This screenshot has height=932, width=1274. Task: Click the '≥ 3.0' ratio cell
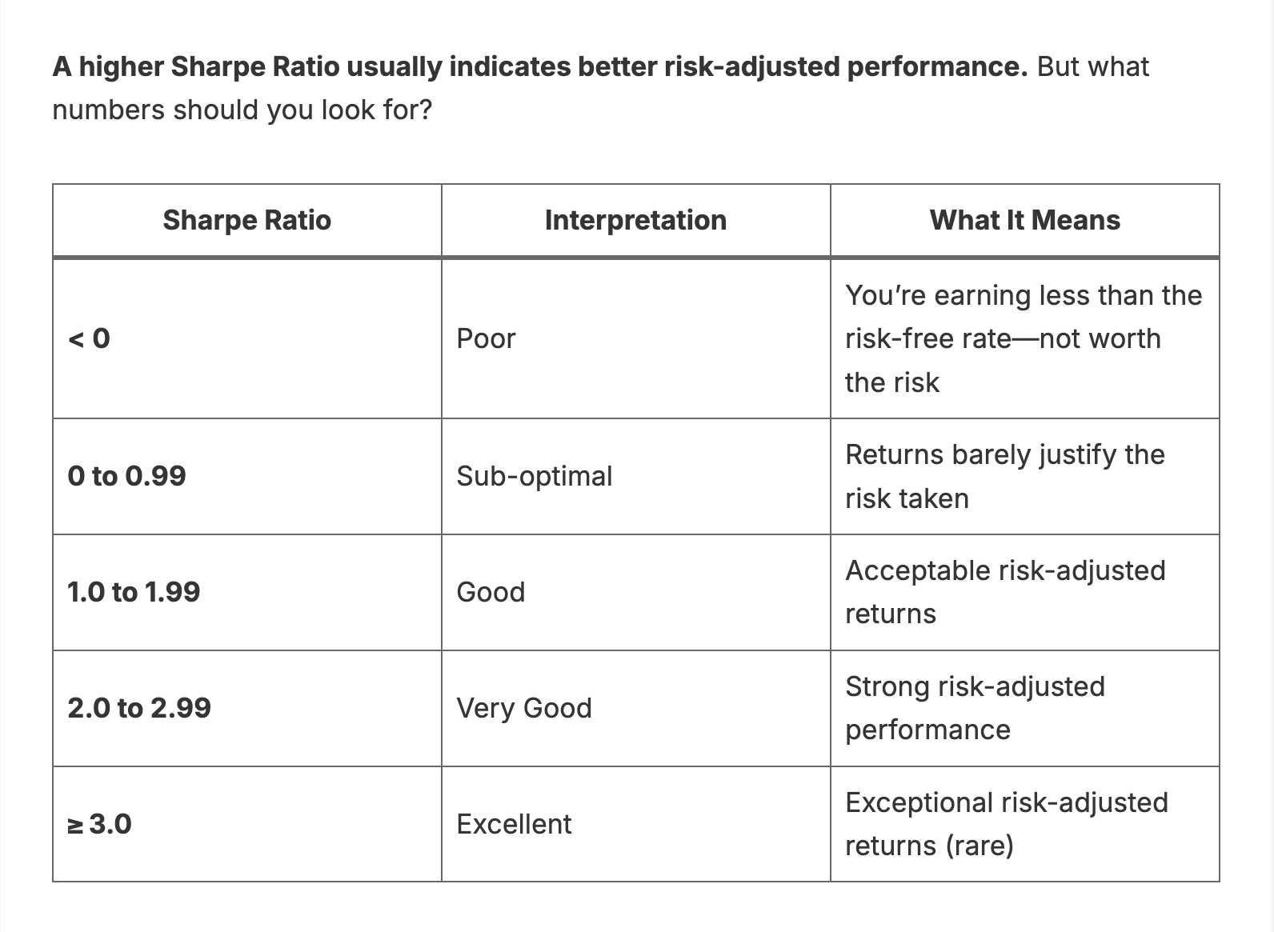[x=100, y=824]
